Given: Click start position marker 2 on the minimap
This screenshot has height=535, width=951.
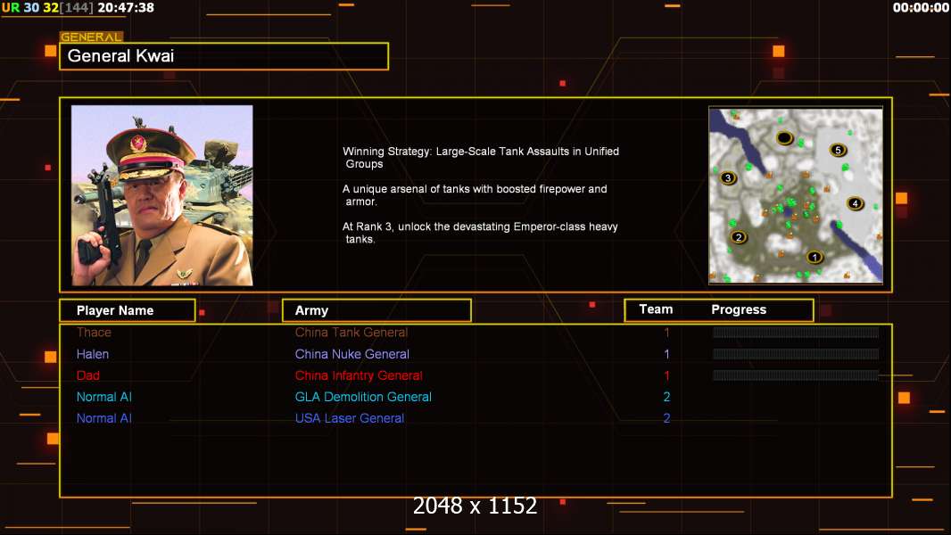Looking at the screenshot, I should tap(738, 237).
